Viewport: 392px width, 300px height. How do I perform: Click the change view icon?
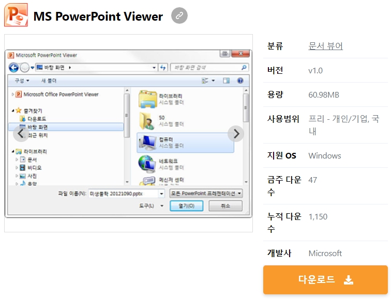click(x=205, y=81)
